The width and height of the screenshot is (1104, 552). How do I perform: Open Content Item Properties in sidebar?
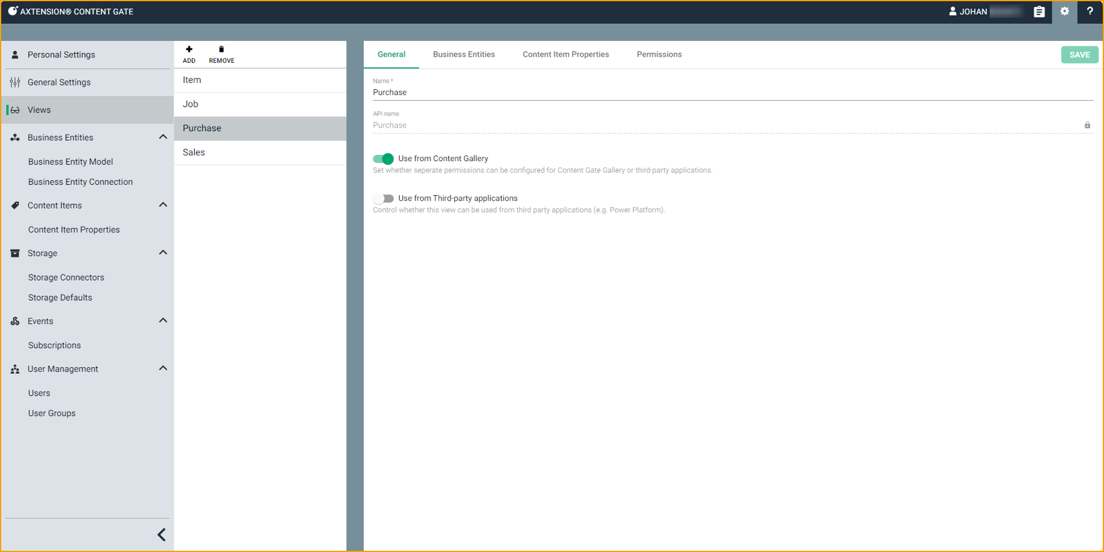[74, 230]
